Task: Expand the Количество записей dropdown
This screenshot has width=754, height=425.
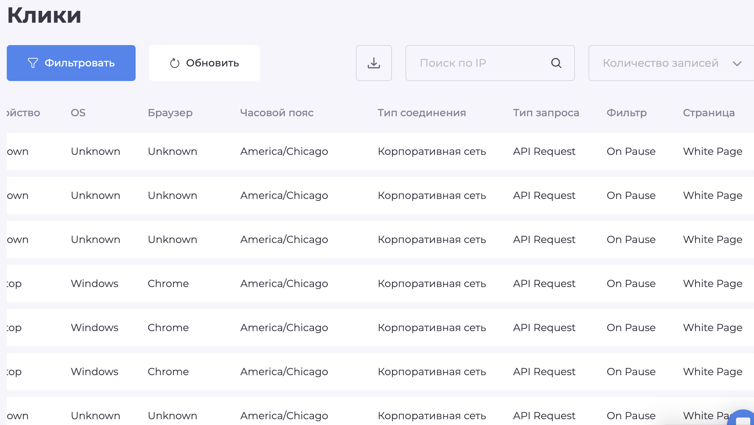Action: (x=660, y=63)
